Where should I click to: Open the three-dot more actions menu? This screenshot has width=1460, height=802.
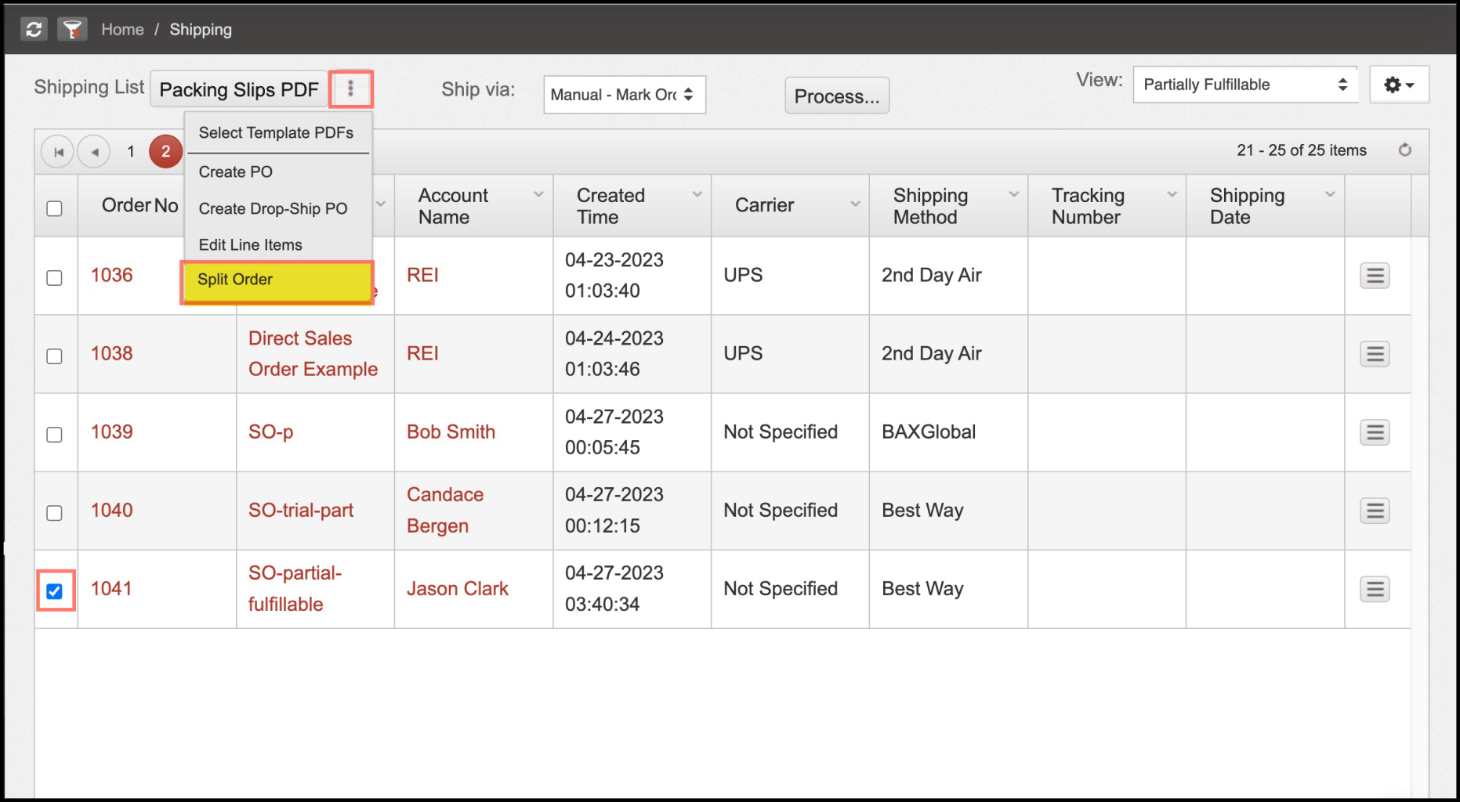coord(350,89)
